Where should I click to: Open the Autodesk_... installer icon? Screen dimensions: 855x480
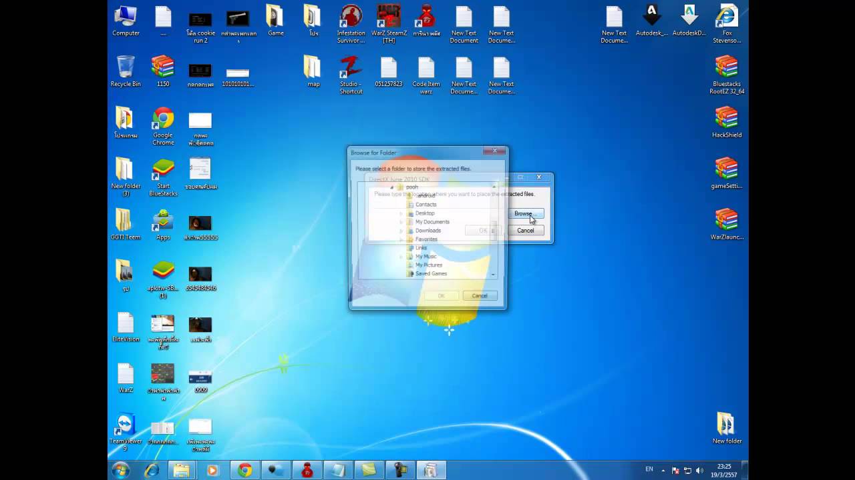651,21
